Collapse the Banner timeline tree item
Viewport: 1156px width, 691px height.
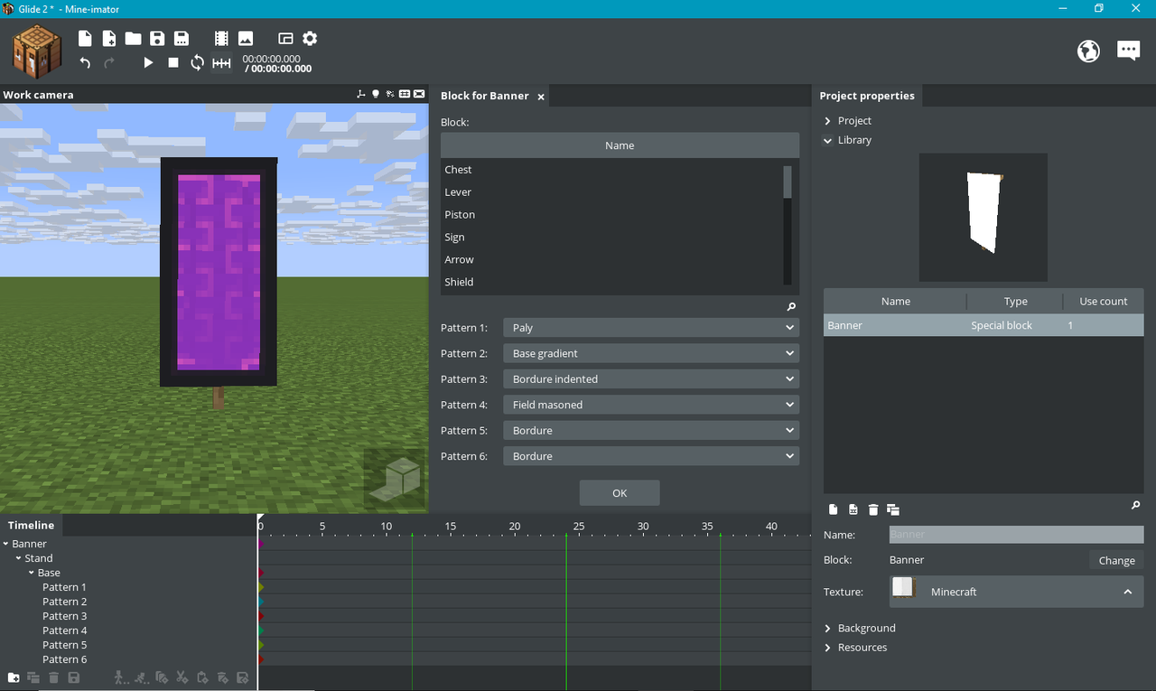(6, 544)
